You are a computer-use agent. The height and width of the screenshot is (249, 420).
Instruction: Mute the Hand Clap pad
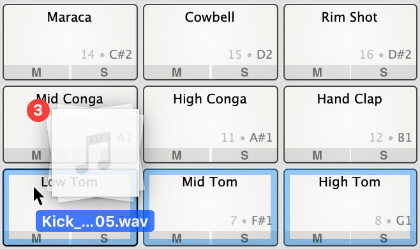coord(317,155)
